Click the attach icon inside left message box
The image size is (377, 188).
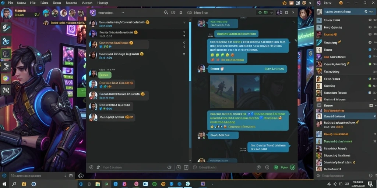click(169, 167)
